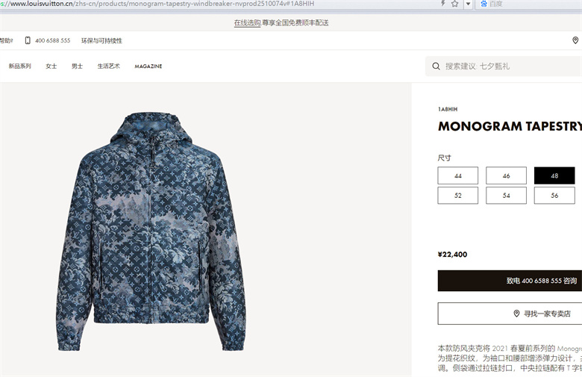Click the pin icon in 寻找一家专卖店 button
582x377 pixels.
tap(516, 314)
